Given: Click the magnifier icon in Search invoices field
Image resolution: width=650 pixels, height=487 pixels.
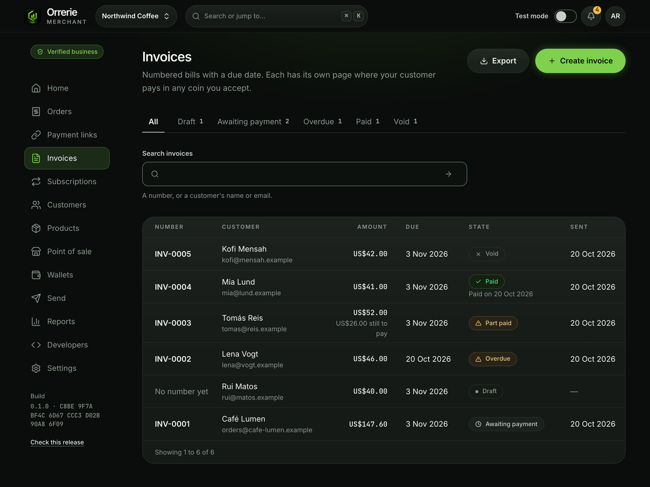Looking at the screenshot, I should [155, 174].
